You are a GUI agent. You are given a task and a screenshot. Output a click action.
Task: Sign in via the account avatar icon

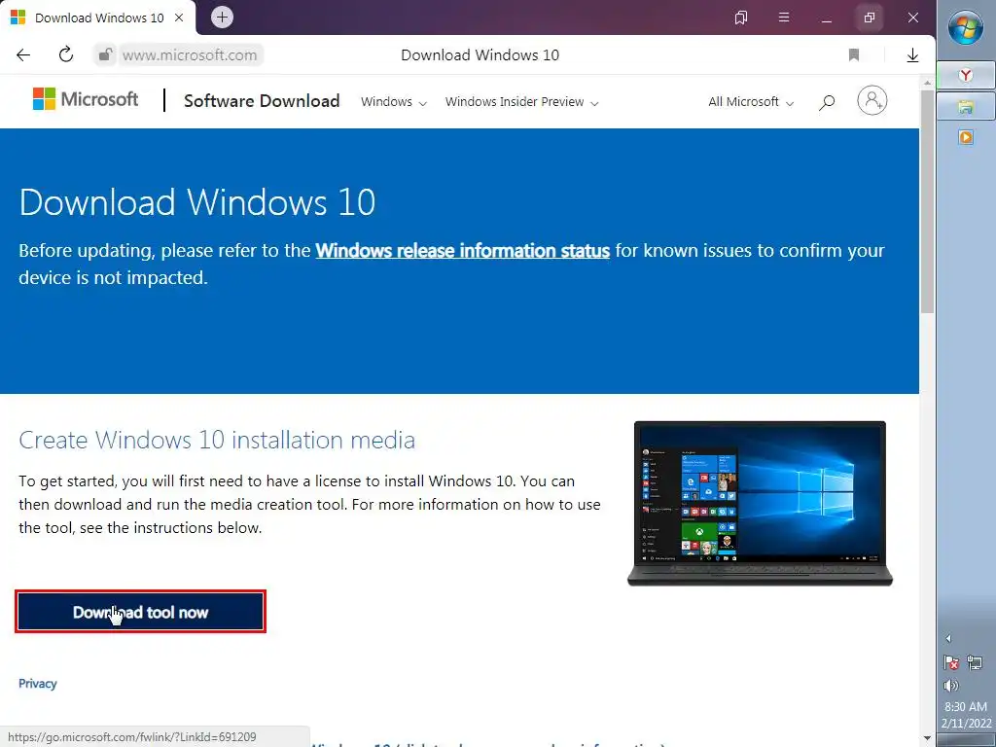click(x=872, y=100)
